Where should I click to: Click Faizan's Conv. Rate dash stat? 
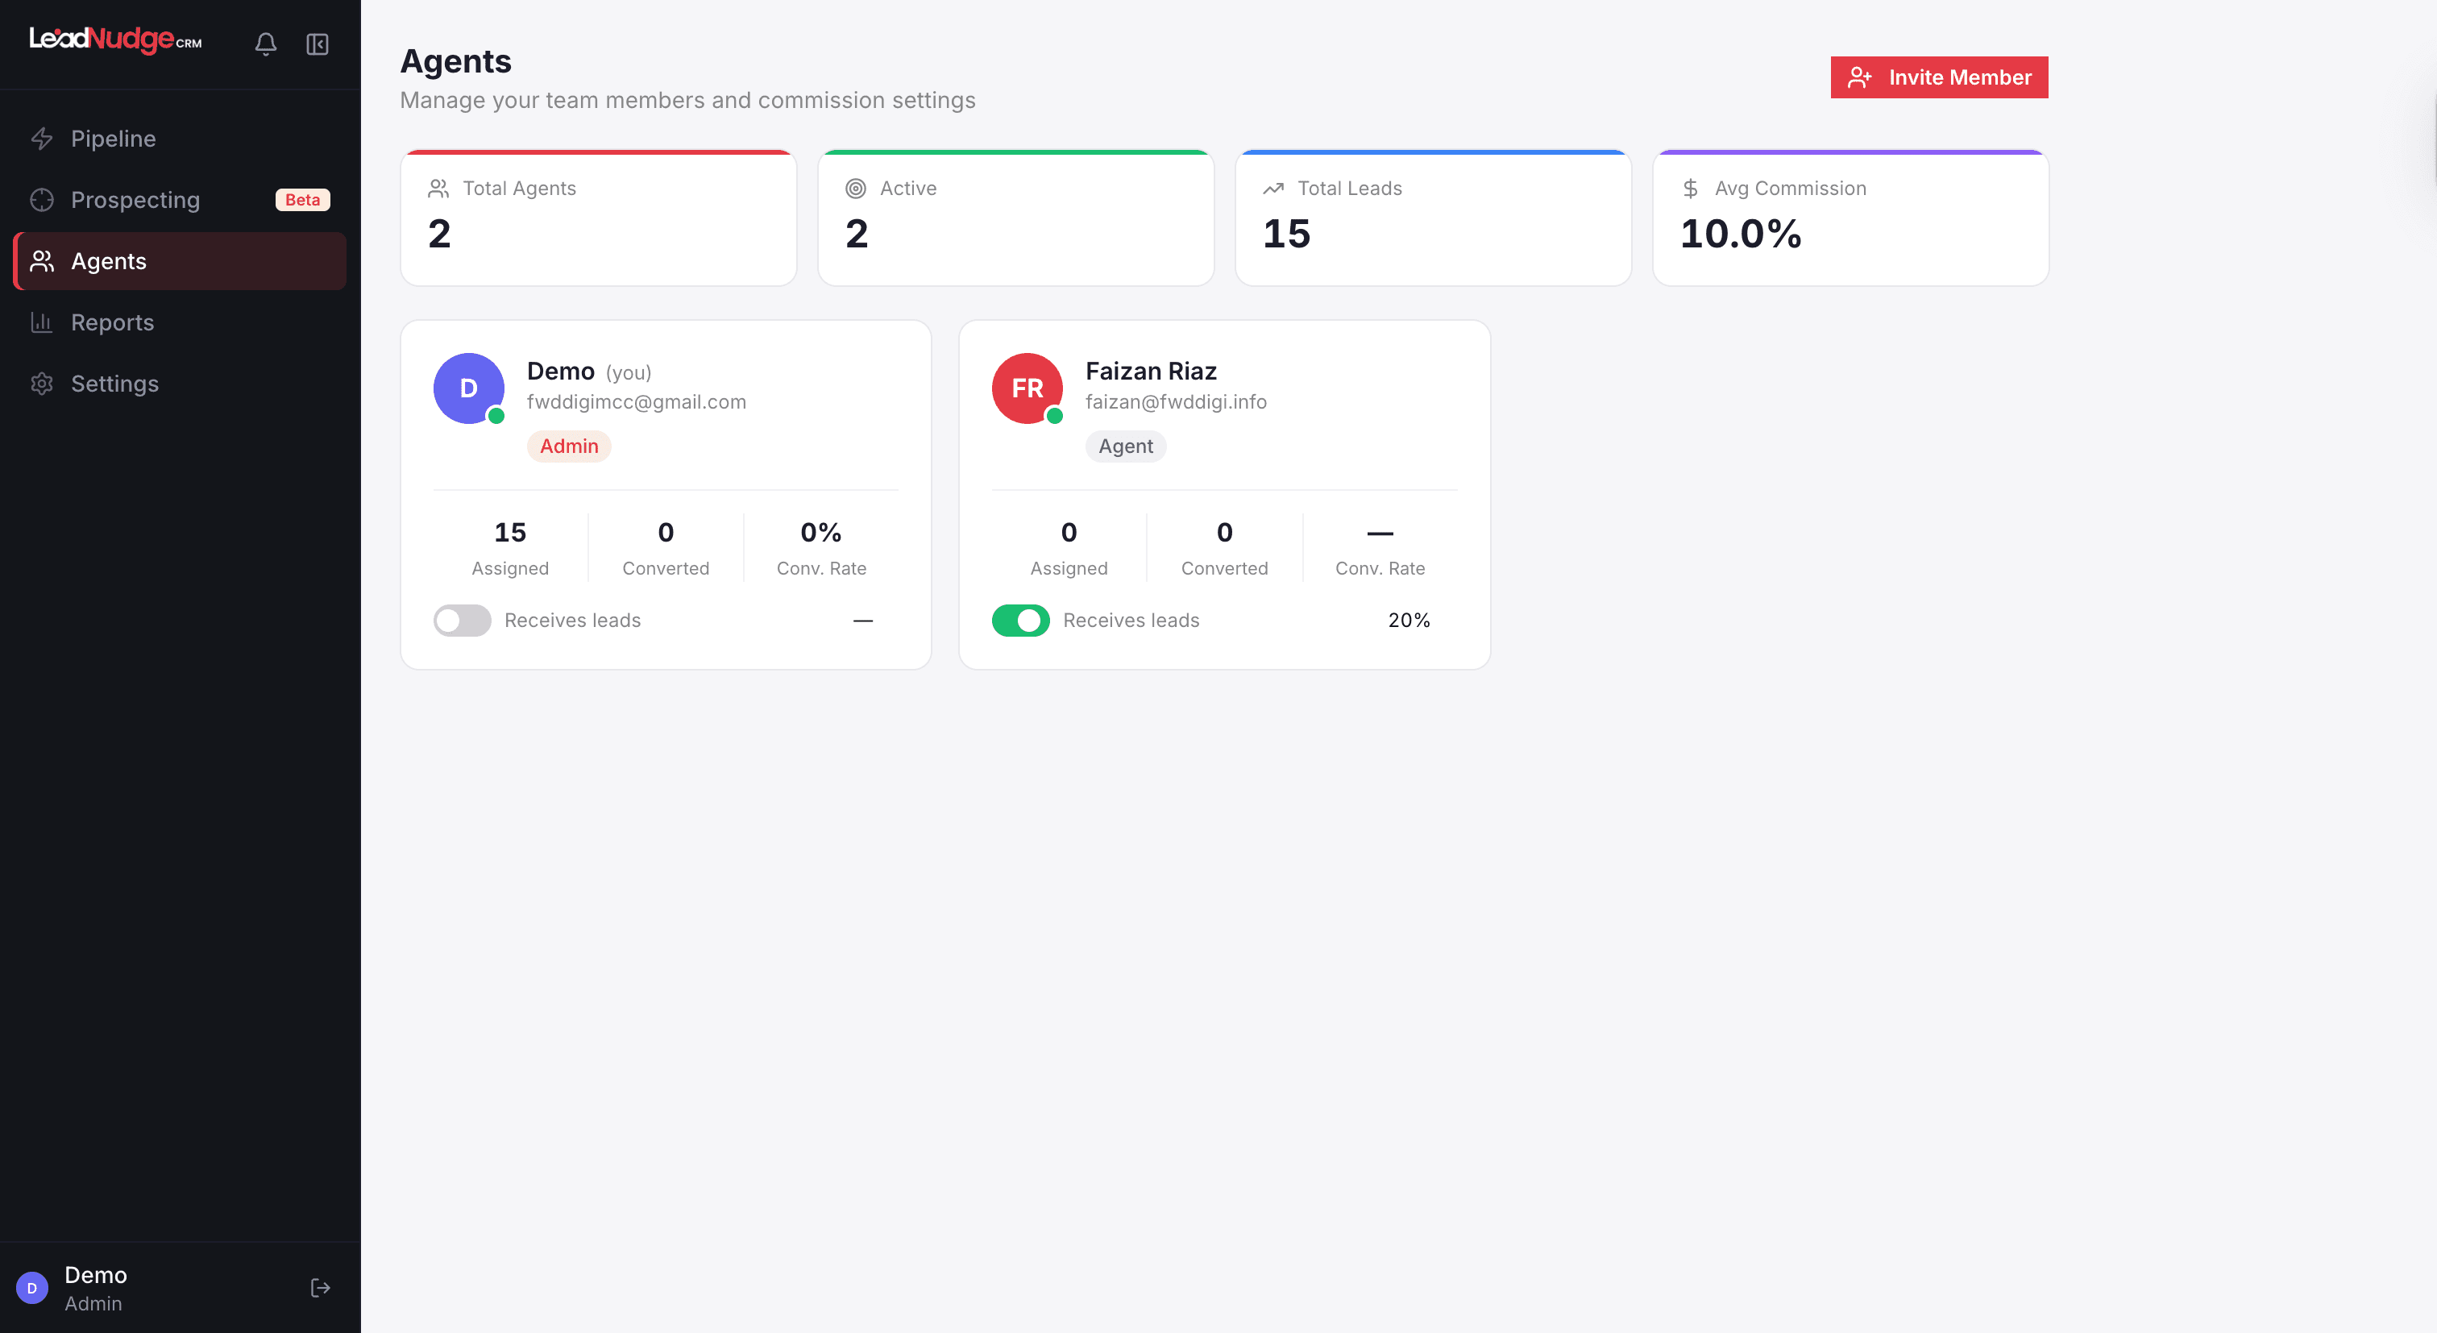click(x=1380, y=548)
